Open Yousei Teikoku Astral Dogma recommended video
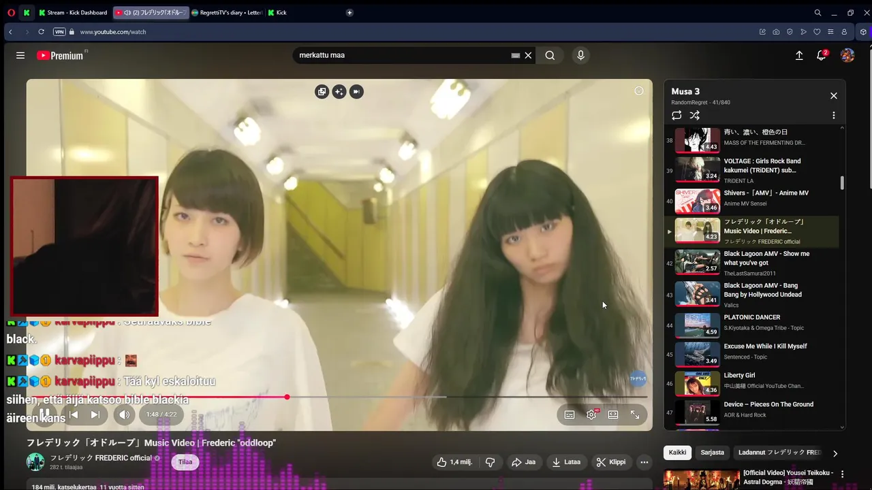The height and width of the screenshot is (490, 872). (x=749, y=479)
